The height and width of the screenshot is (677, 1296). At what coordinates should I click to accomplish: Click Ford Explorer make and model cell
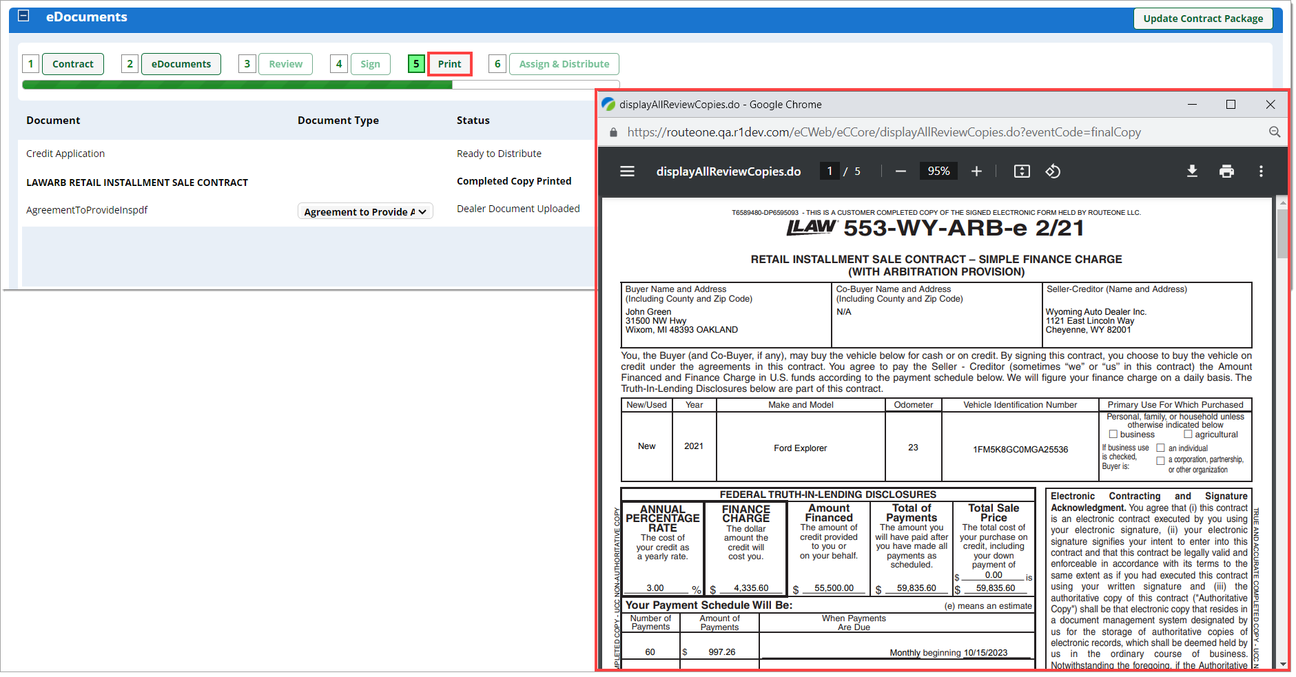point(800,448)
